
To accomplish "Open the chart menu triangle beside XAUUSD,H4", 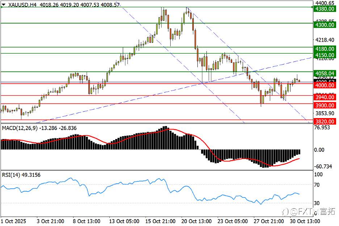I will pyautogui.click(x=4, y=5).
